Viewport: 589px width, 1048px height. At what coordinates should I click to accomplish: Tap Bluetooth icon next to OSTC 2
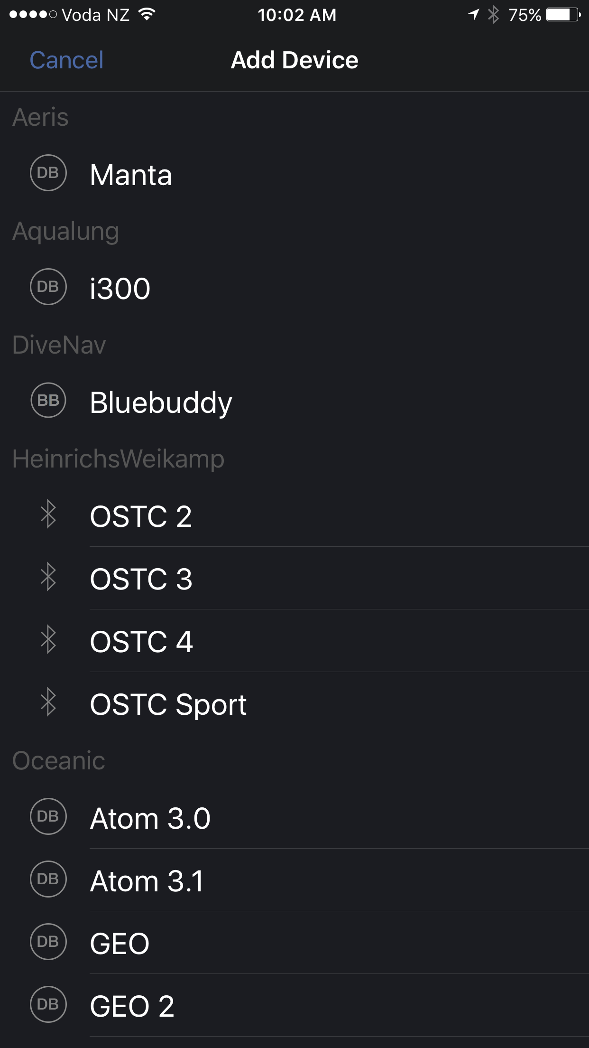pyautogui.click(x=48, y=515)
